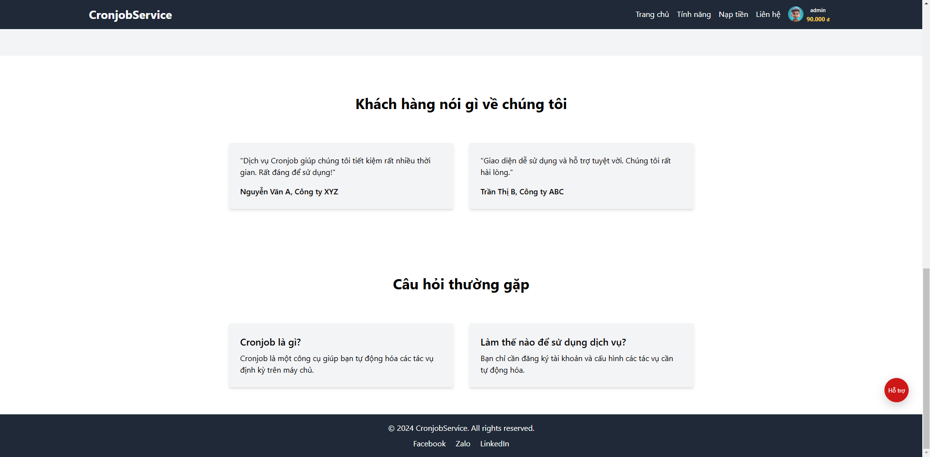This screenshot has width=930, height=457.
Task: Click 'Khách hàng nói gì về chúng tôi' heading
Action: coord(461,104)
